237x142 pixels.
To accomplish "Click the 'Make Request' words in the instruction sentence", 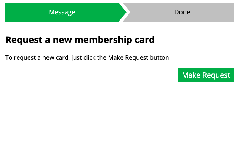I will coord(128,58).
